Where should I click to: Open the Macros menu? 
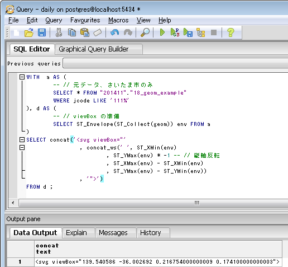(x=118, y=20)
